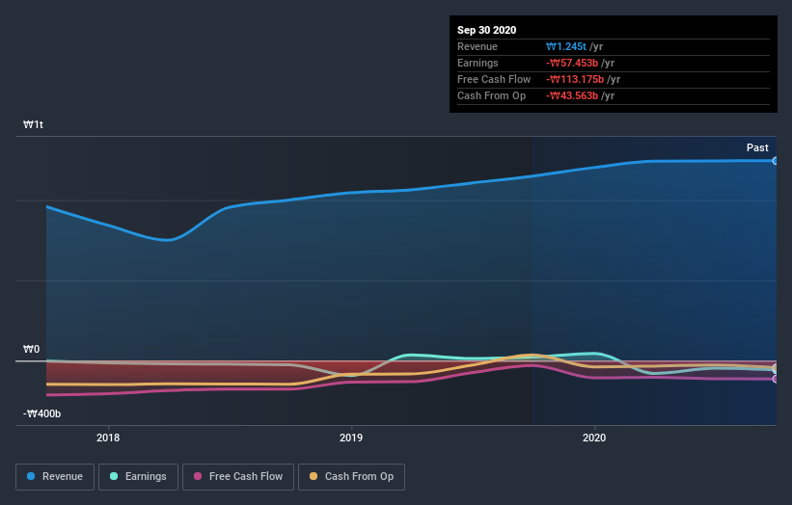Click the Sep 30 2020 tooltip date
The image size is (792, 505).
486,30
